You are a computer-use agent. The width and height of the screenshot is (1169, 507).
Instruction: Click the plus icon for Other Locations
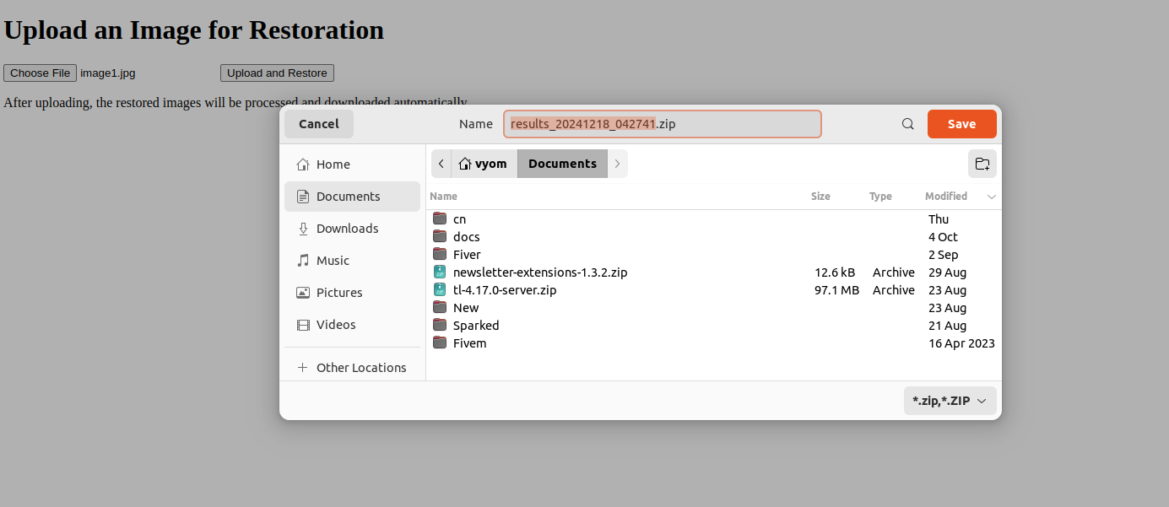click(x=302, y=368)
